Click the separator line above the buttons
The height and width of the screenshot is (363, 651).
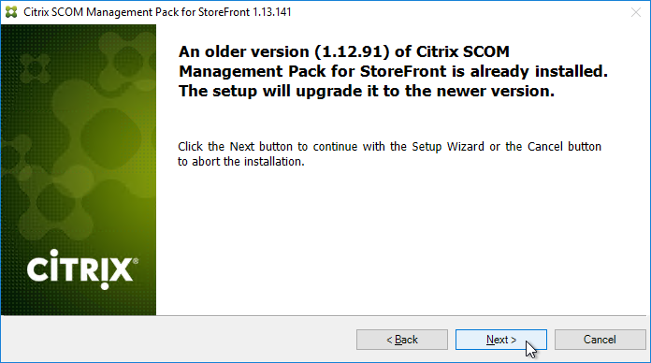(x=324, y=316)
